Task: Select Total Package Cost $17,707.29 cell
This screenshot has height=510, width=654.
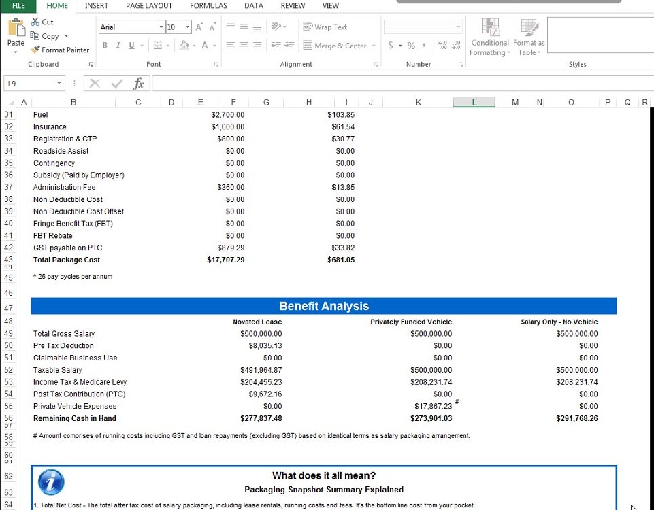Action: pyautogui.click(x=226, y=260)
